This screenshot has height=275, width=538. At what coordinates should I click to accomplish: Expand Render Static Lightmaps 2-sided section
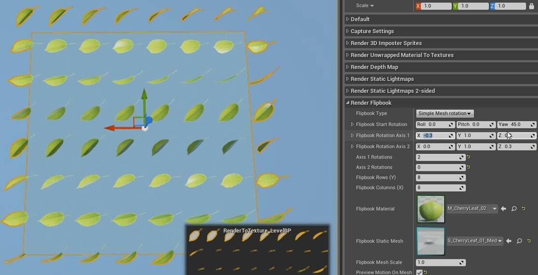pyautogui.click(x=347, y=91)
